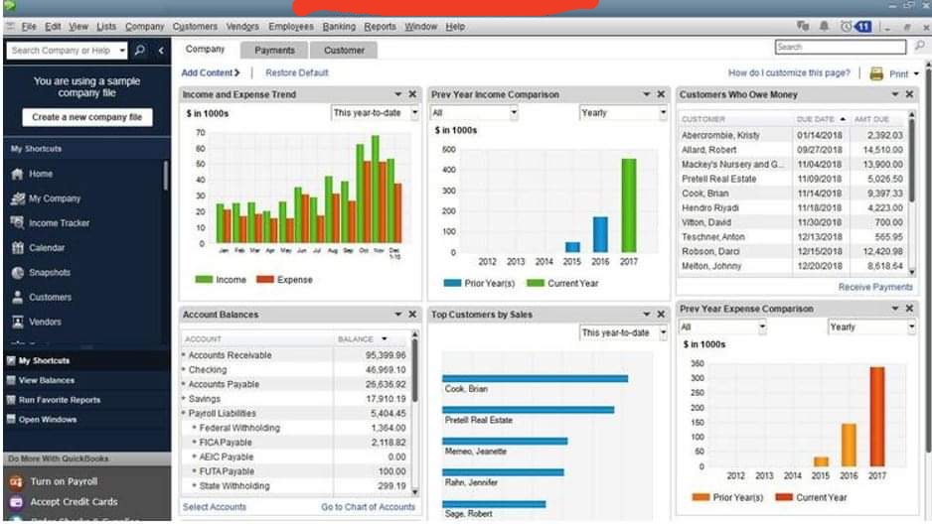The image size is (932, 524).
Task: Click the Search Company or Help field
Action: pos(62,51)
